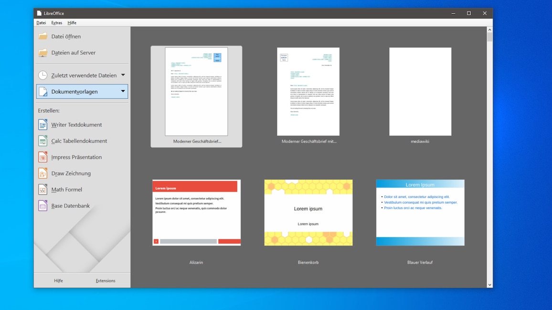Image resolution: width=552 pixels, height=310 pixels.
Task: Expand the Dokumentvorlagen dropdown arrow
Action: (x=123, y=91)
